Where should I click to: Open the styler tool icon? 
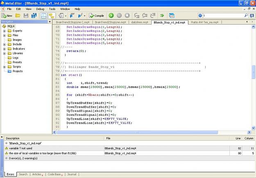point(61,16)
